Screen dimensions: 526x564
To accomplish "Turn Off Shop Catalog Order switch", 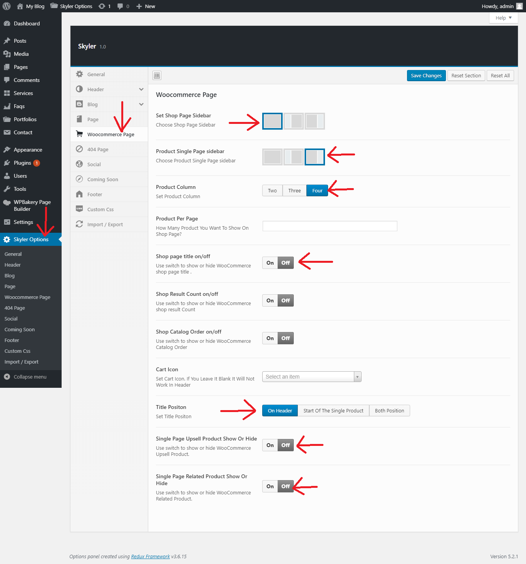I will (x=286, y=338).
